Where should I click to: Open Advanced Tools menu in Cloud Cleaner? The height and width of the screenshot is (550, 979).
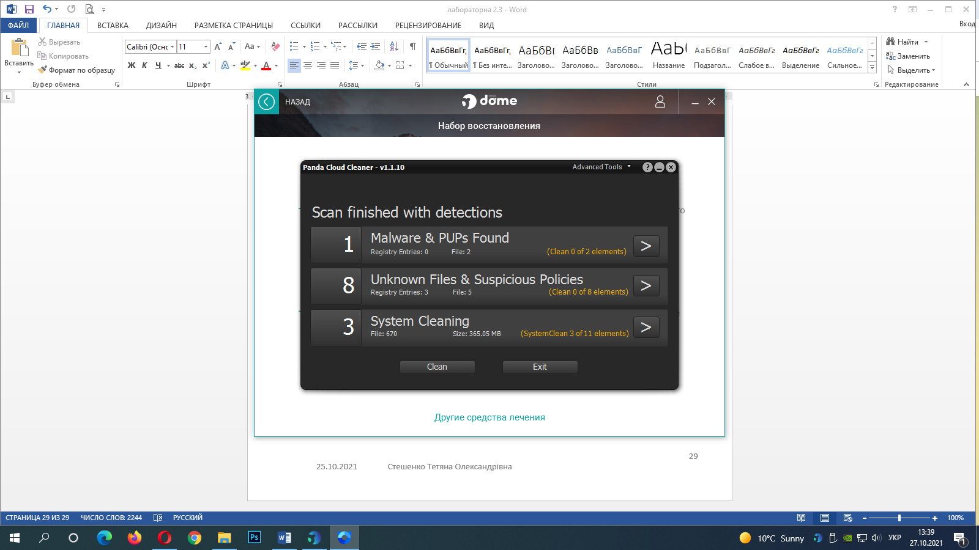(601, 167)
